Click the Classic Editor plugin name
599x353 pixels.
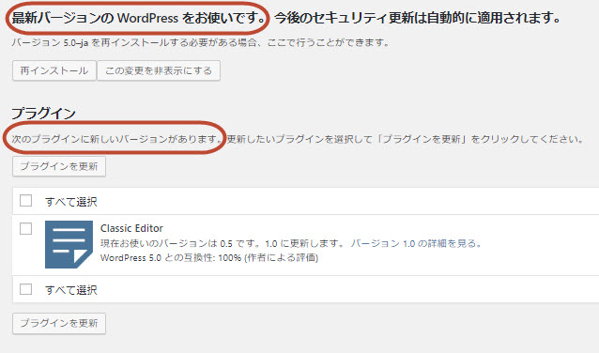[x=131, y=228]
